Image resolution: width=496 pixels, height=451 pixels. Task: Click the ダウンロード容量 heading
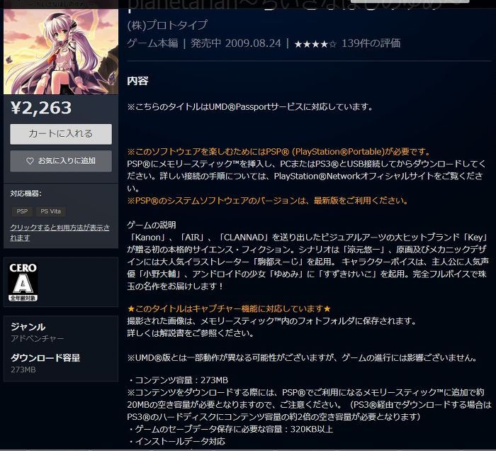pos(45,357)
